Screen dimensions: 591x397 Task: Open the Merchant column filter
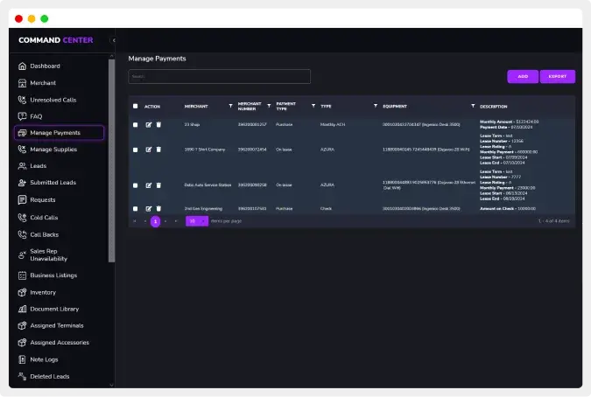[x=230, y=106]
